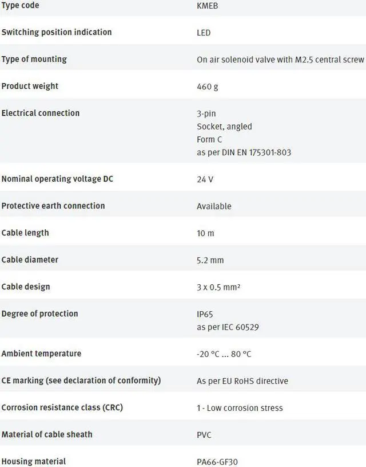Select the "Type of mounting" label
The height and width of the screenshot is (467, 366).
click(x=34, y=59)
